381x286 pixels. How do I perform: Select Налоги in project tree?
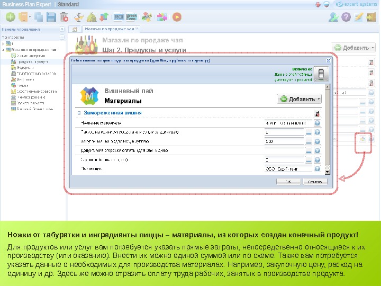coord(22,85)
